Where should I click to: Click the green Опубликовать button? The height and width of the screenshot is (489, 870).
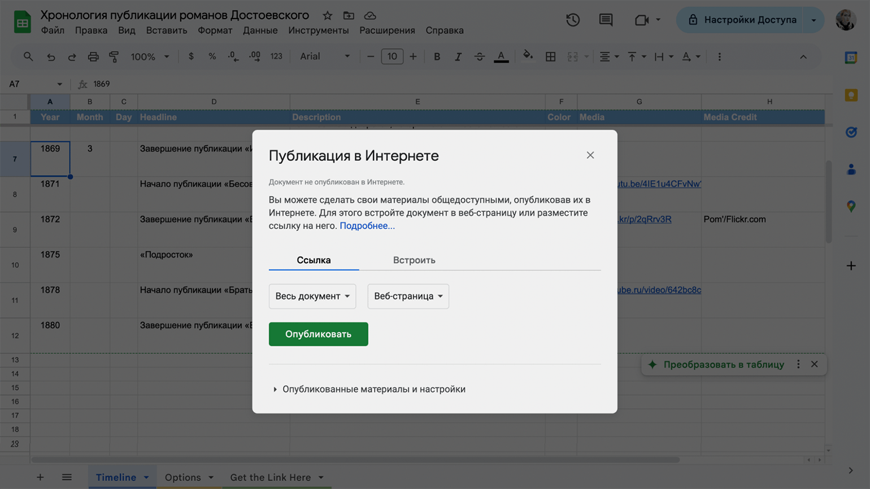(x=319, y=334)
